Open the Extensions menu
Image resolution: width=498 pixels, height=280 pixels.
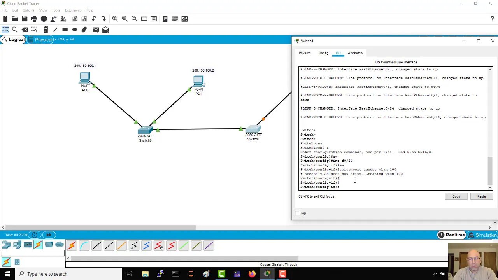coord(73,10)
